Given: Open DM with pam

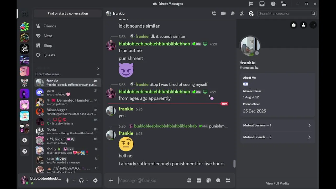Looking at the screenshot, I should pyautogui.click(x=68, y=92).
